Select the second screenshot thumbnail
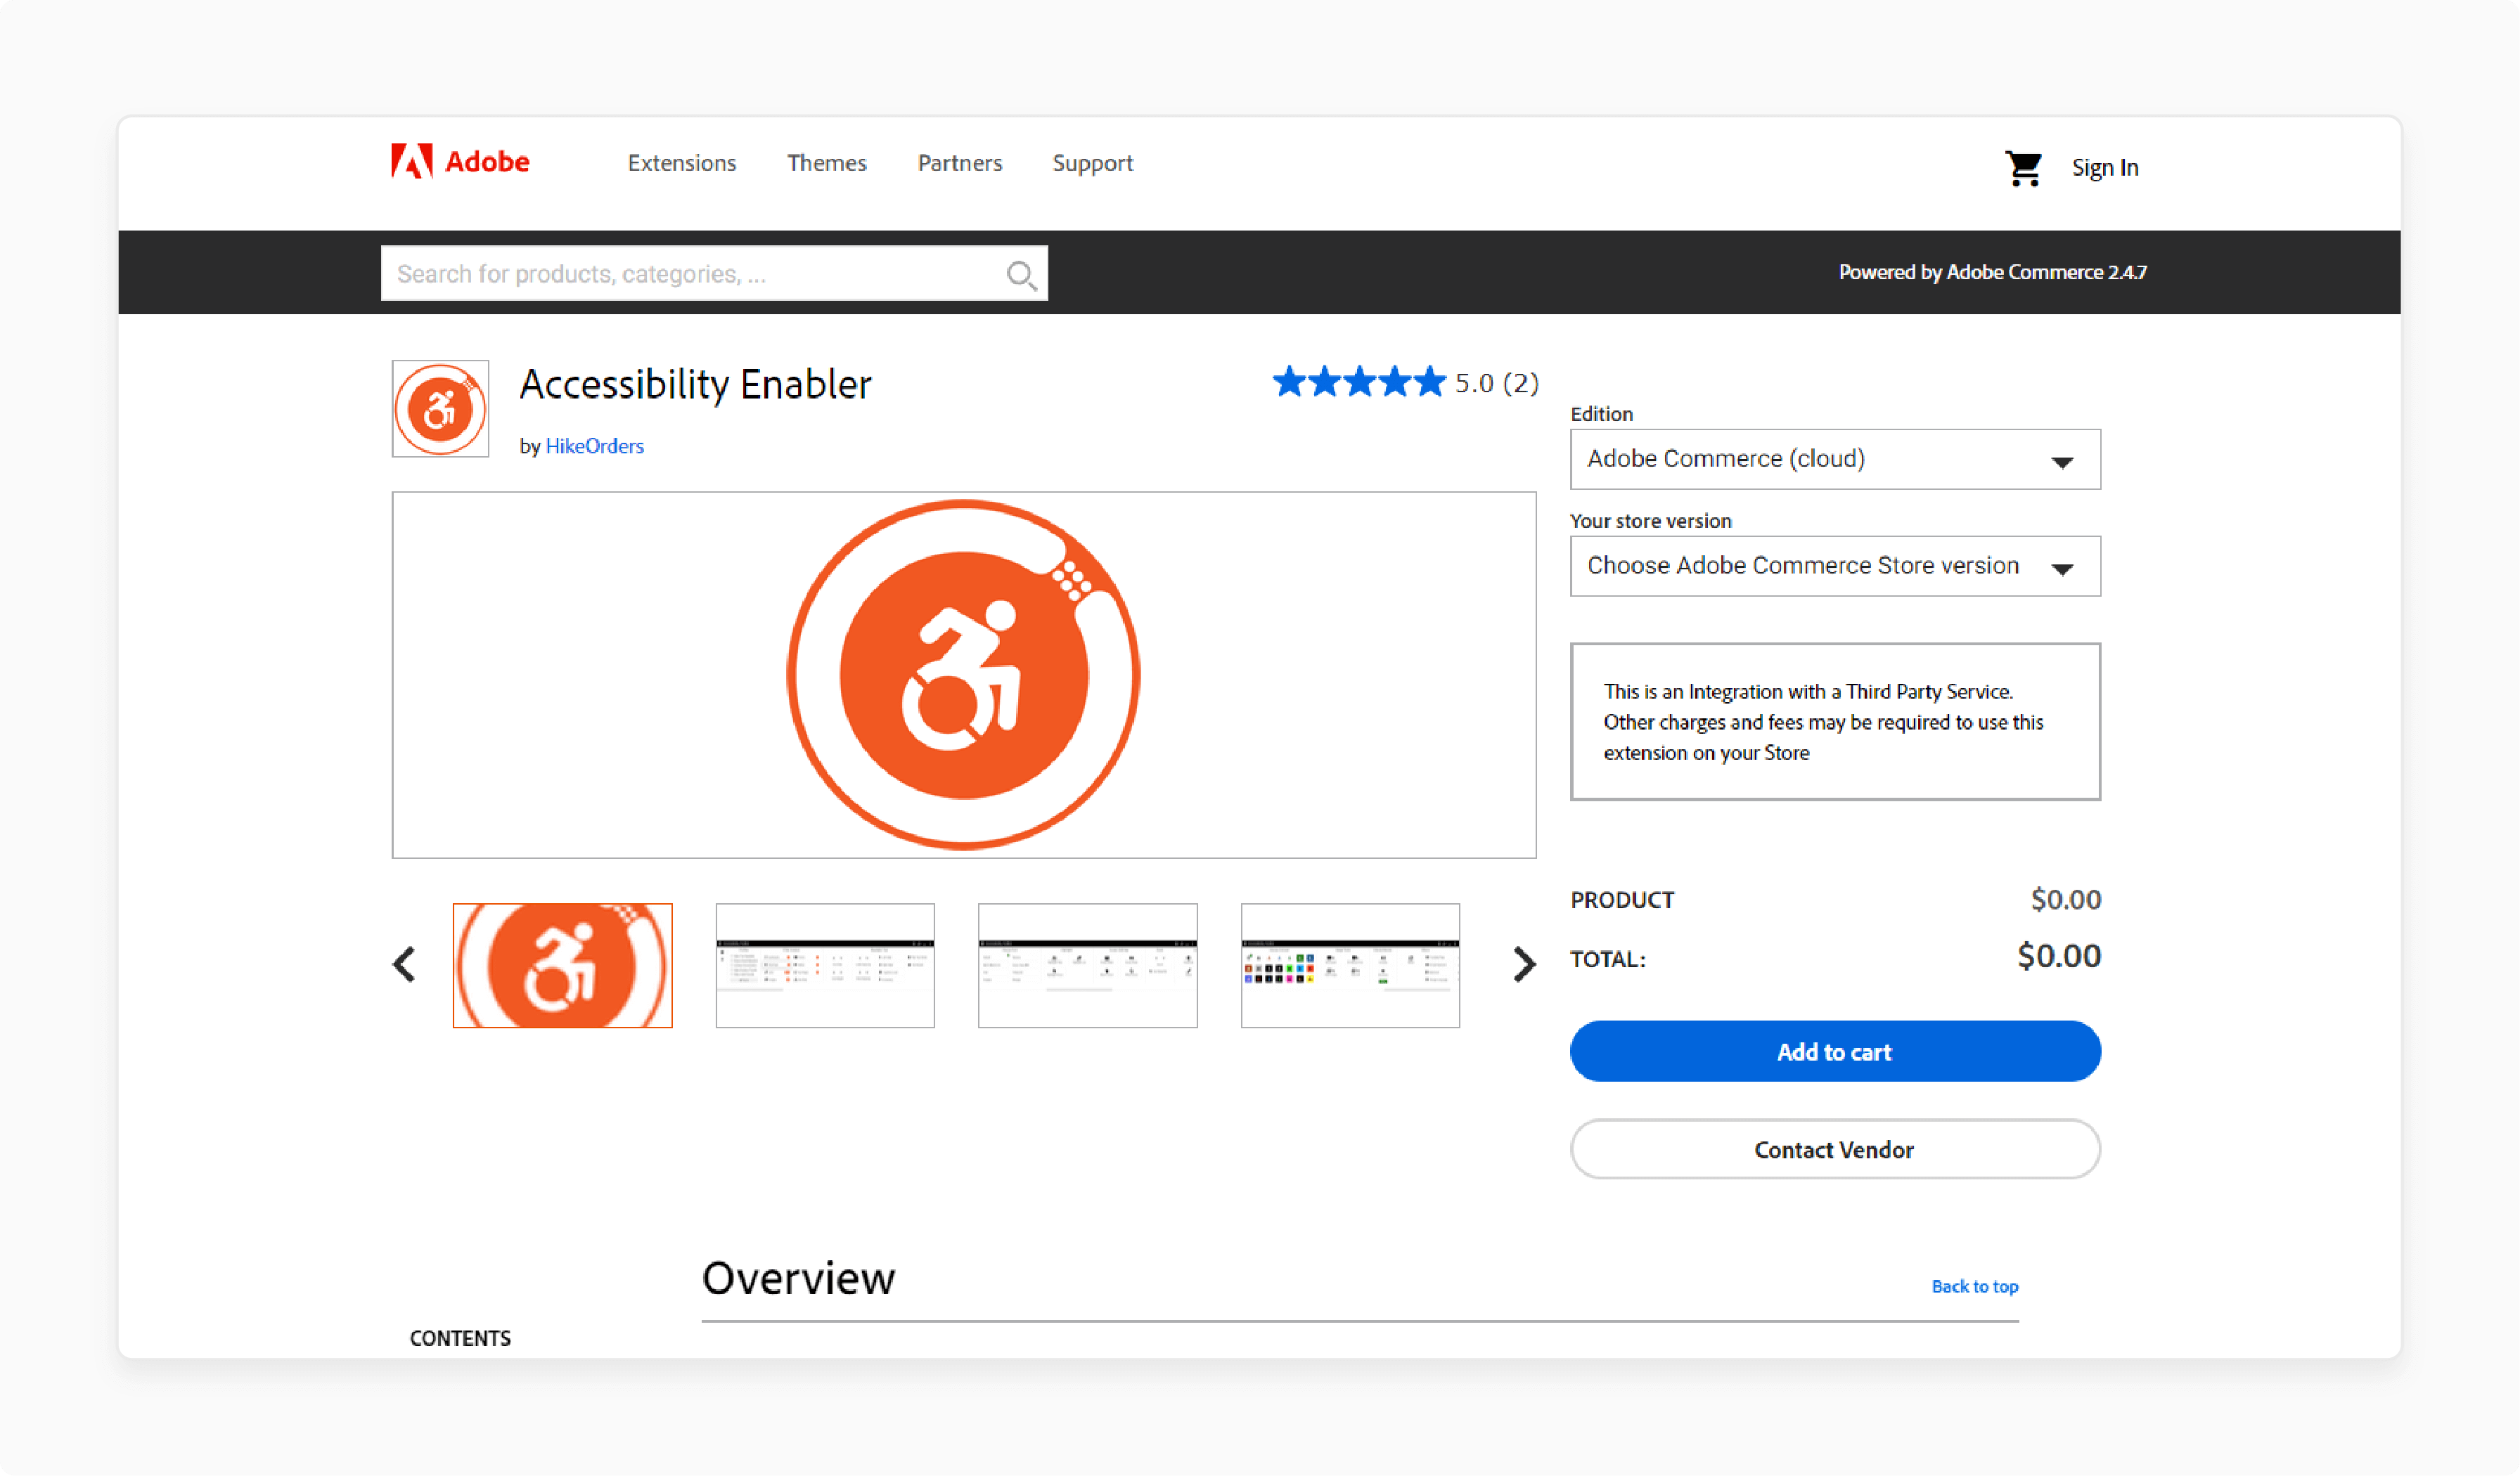The image size is (2520, 1476). click(x=825, y=965)
